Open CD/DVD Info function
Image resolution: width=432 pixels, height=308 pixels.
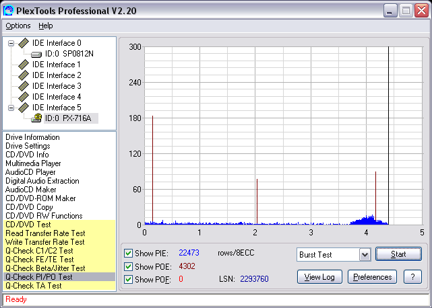27,155
